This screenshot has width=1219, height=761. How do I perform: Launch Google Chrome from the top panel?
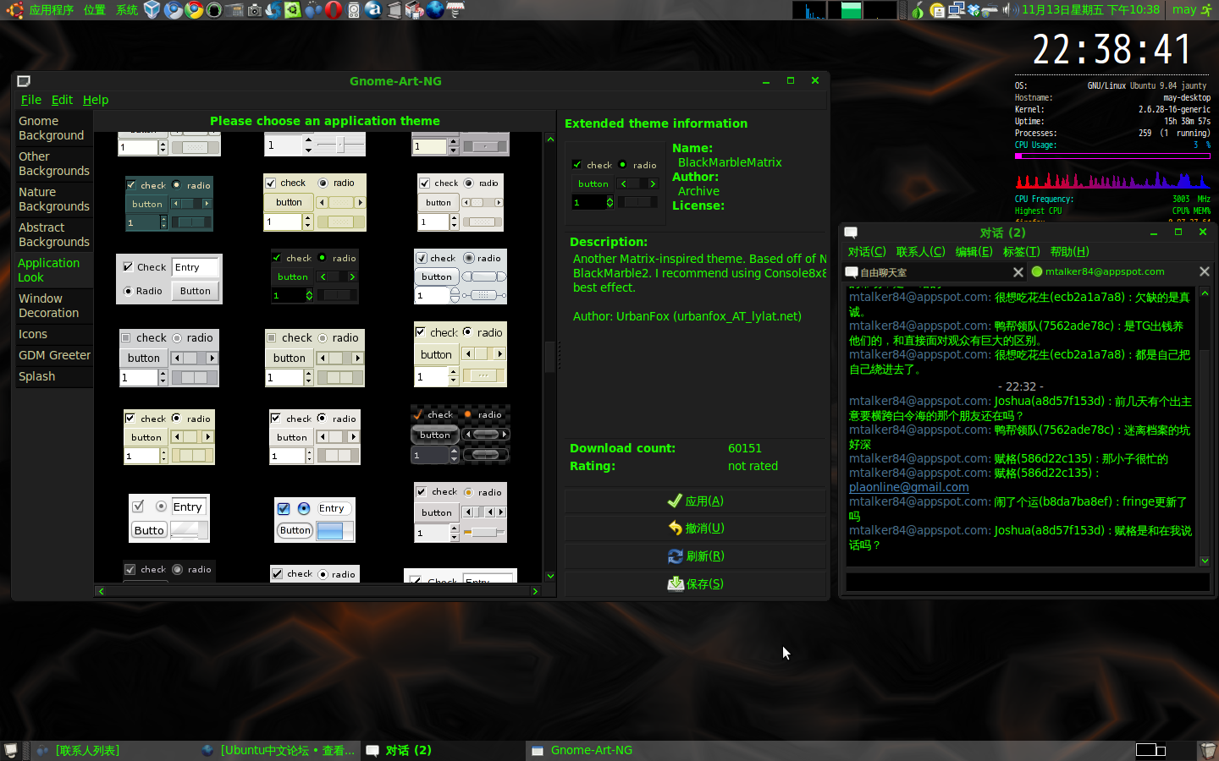coord(194,10)
